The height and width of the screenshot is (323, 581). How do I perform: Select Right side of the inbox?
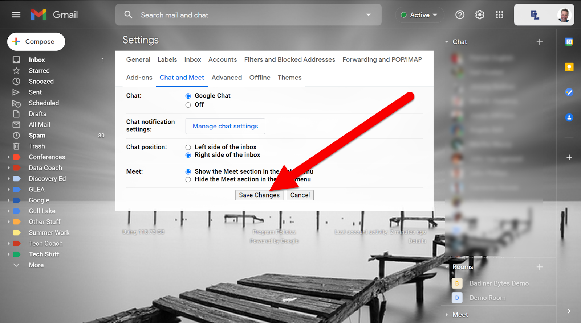[x=188, y=155]
